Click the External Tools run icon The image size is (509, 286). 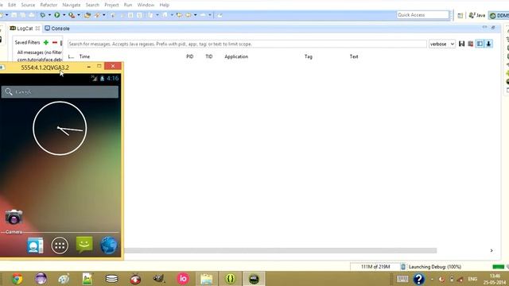(x=72, y=15)
